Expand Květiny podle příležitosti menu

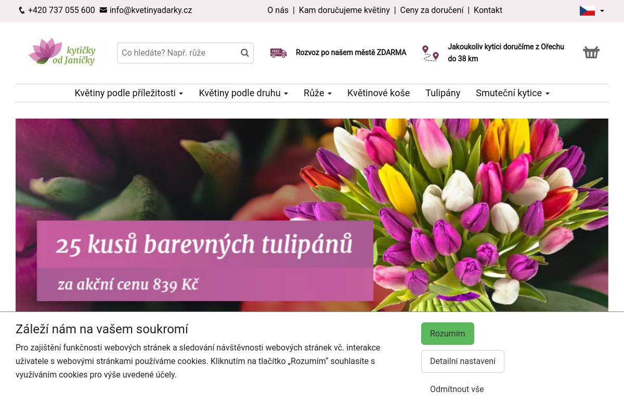pyautogui.click(x=128, y=93)
